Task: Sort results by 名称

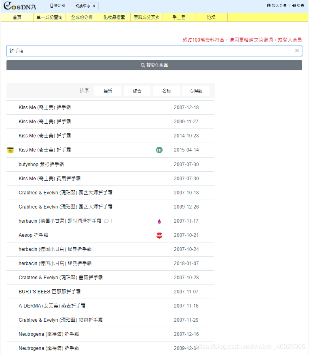Action: click(167, 91)
